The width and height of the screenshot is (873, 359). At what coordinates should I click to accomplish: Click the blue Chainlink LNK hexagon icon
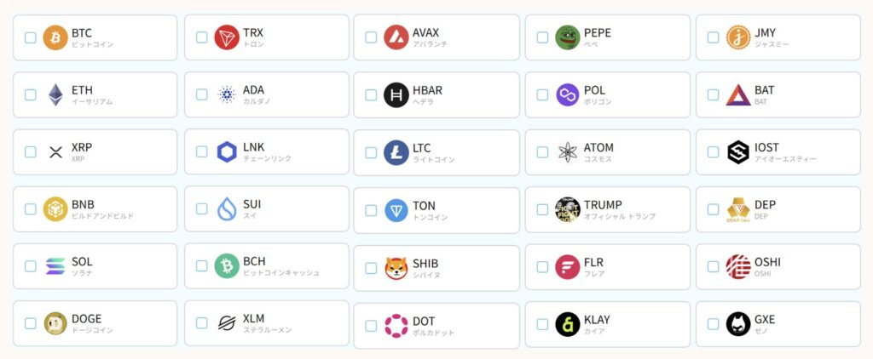227,151
